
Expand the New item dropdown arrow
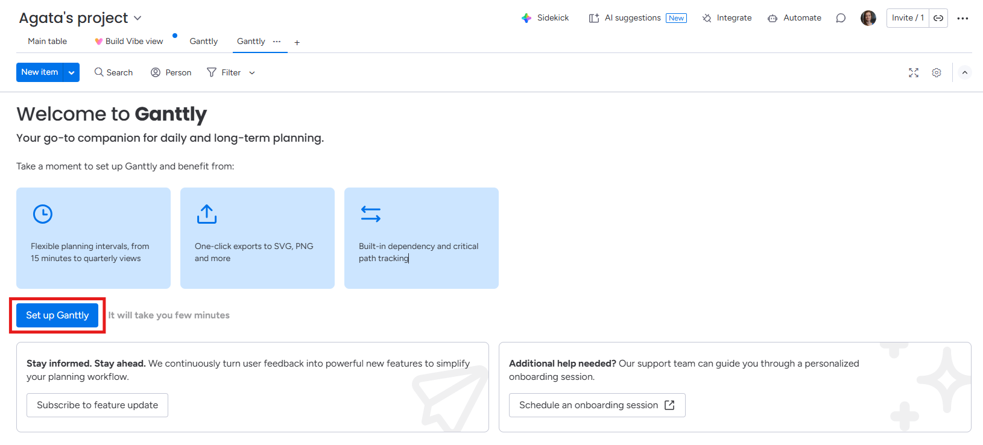(x=72, y=72)
